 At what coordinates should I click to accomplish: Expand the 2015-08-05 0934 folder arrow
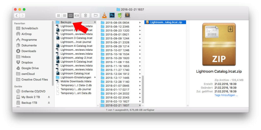coord(140,22)
